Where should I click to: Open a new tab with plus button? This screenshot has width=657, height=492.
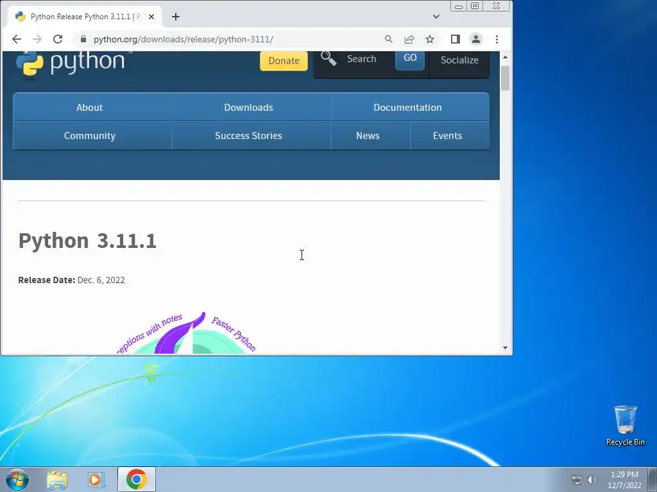point(176,17)
